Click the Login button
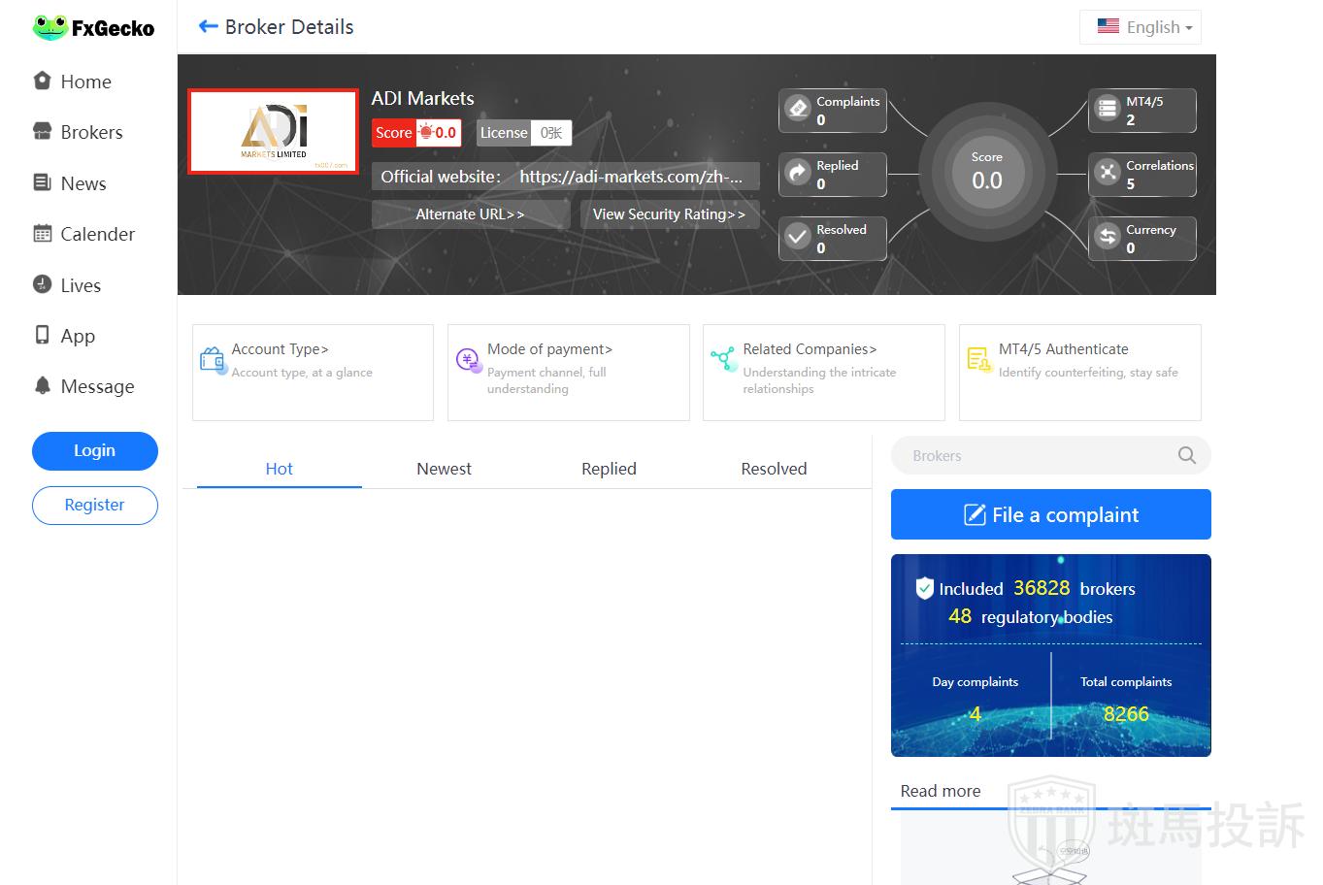1323x885 pixels. 94,450
